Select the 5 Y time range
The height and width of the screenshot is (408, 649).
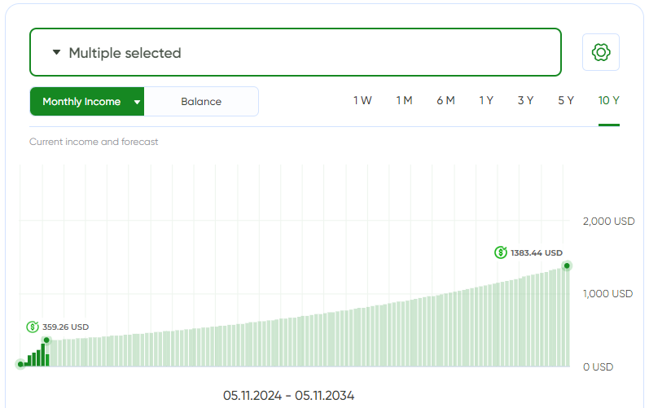(565, 100)
